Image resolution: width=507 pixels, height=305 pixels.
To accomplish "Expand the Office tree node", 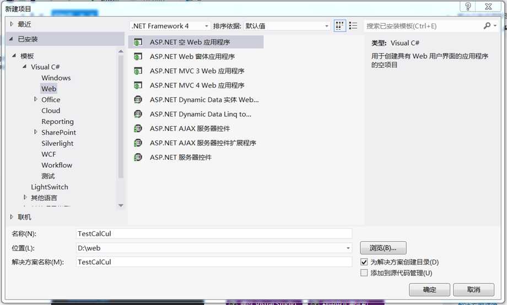I will (36, 100).
